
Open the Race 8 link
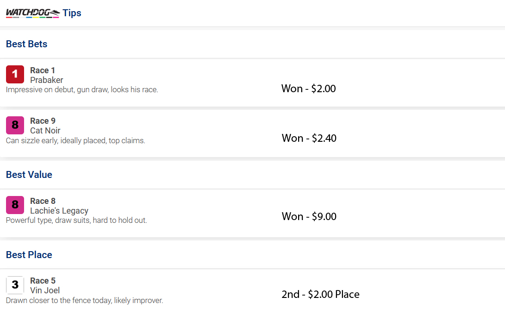point(43,201)
